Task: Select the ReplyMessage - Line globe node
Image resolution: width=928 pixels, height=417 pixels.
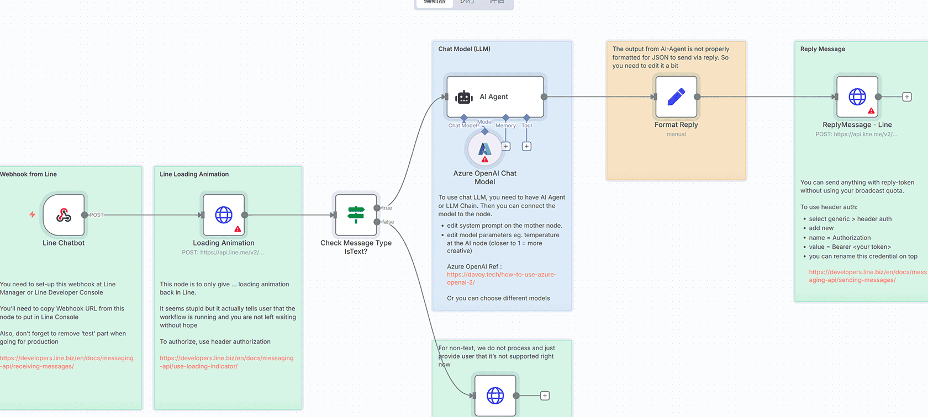Action: (857, 97)
